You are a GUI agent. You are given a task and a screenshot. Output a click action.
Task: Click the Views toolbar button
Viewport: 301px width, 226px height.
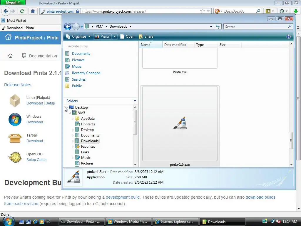(103, 36)
